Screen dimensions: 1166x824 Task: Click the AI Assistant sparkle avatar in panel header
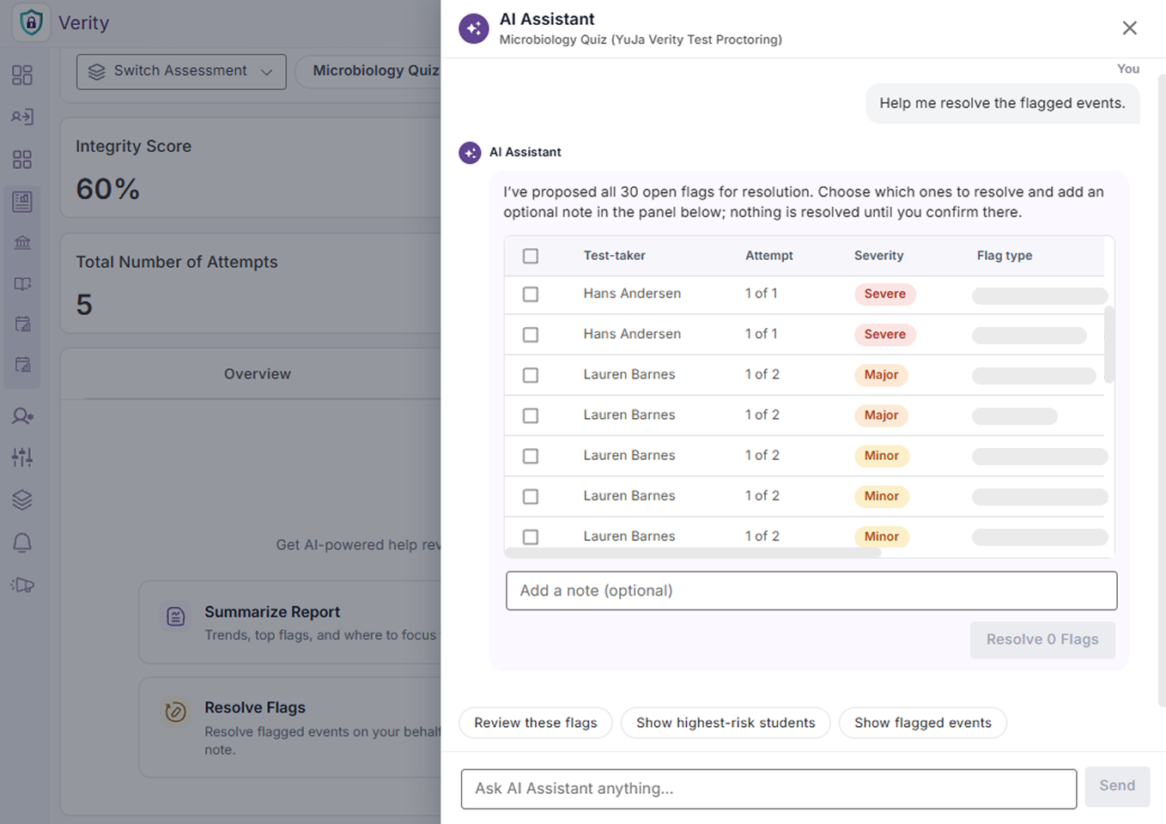coord(474,28)
